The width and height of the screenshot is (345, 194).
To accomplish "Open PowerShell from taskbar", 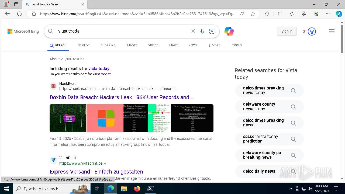I will 150,189.
